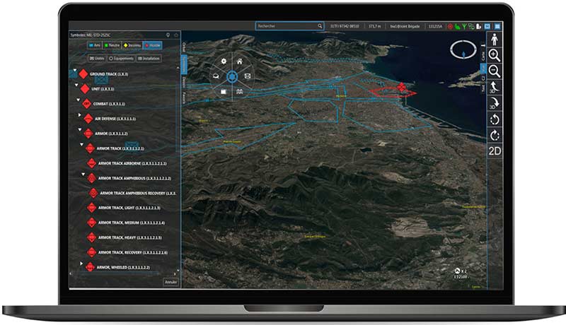Viewport: 566px width, 325px height.
Task: Switch to the Installation tab
Action: [149, 58]
